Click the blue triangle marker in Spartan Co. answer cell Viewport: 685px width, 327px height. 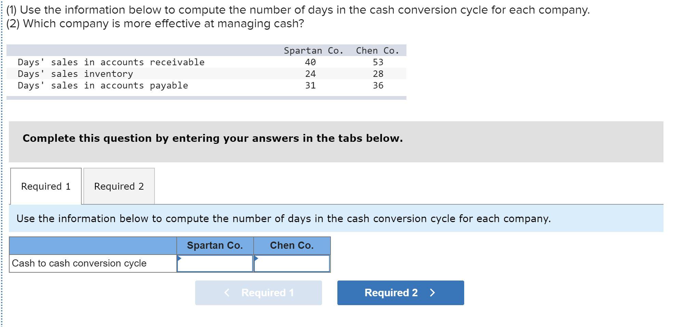click(x=179, y=259)
